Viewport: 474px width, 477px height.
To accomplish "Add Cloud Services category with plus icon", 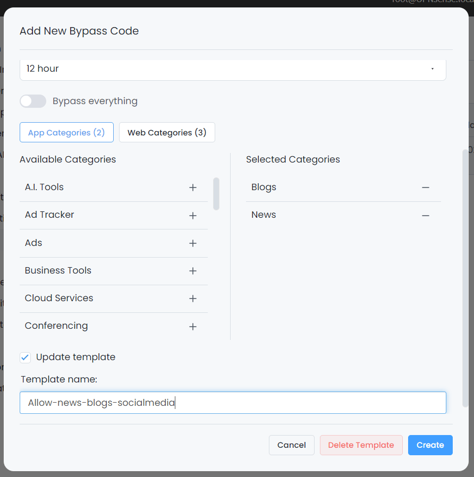I will 192,299.
